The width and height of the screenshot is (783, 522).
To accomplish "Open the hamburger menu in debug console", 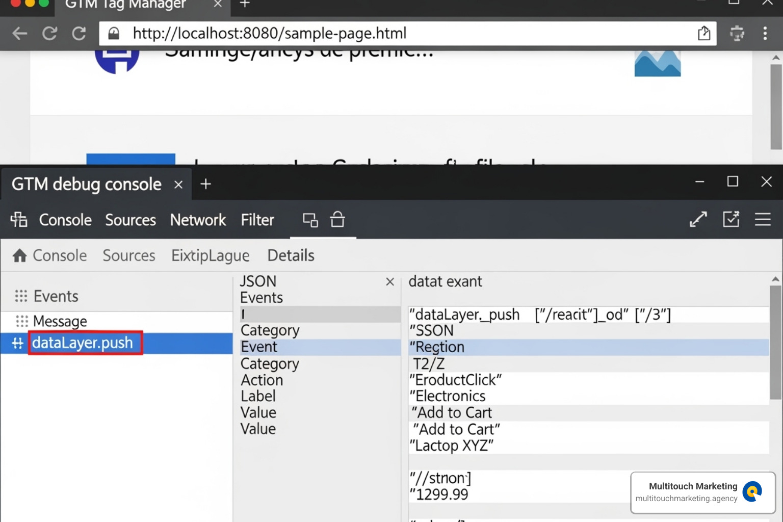I will coord(763,220).
